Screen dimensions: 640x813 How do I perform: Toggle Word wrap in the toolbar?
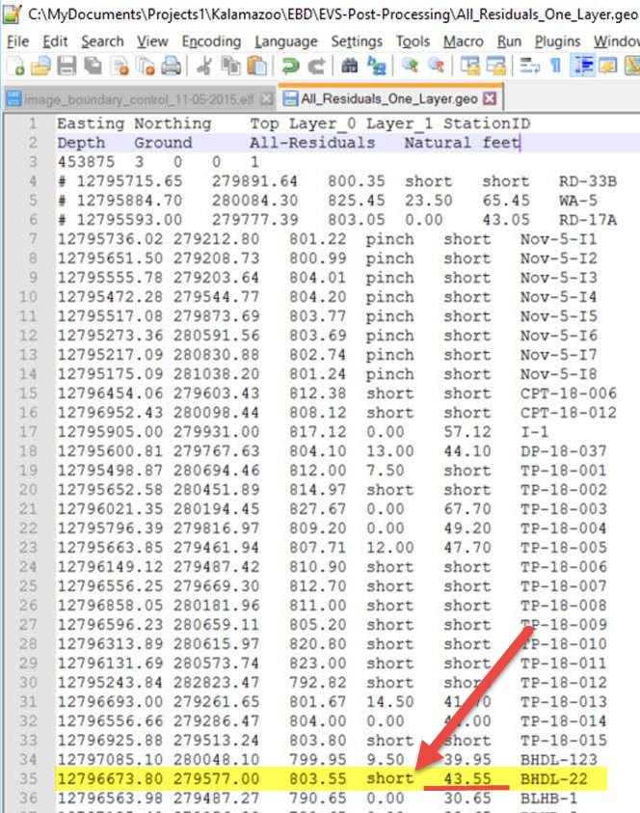529,66
